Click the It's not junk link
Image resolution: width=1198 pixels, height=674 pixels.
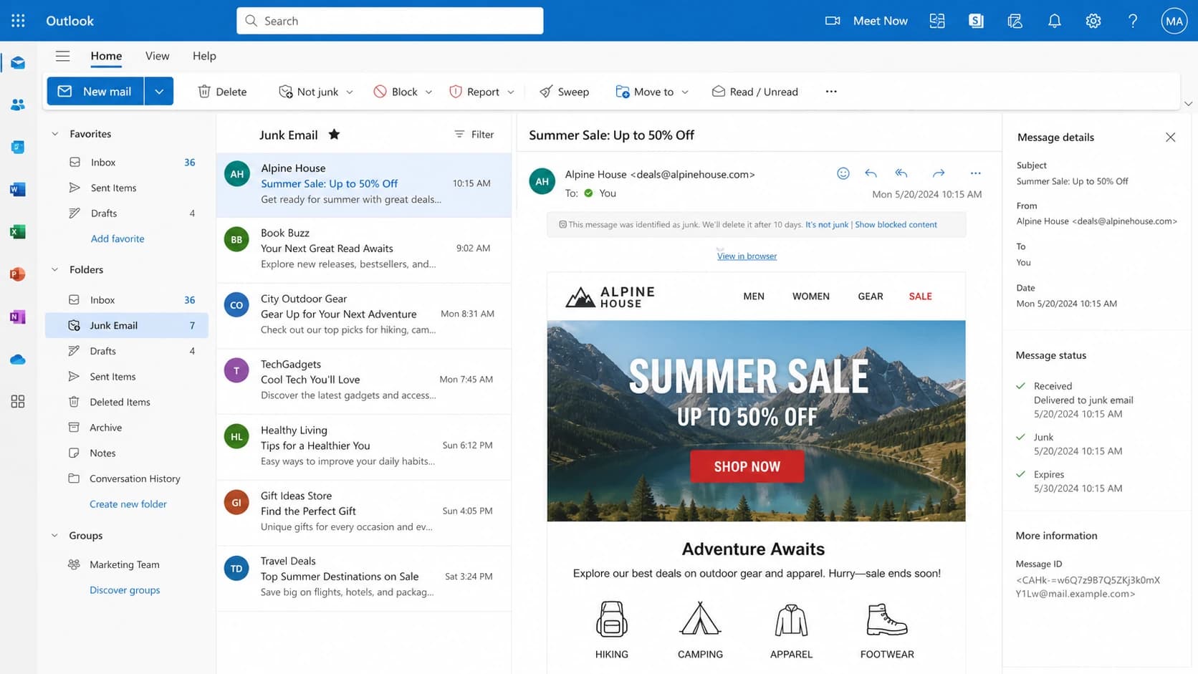[x=827, y=225]
